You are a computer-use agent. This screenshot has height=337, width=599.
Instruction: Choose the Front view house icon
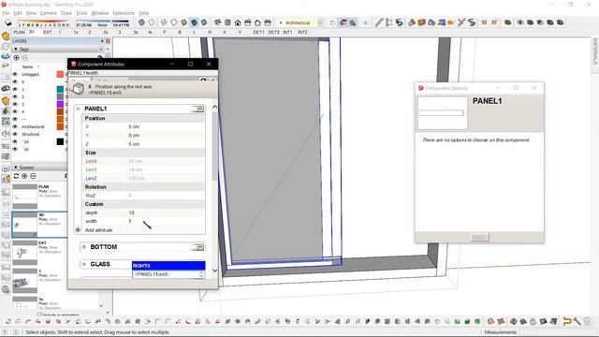(238, 22)
